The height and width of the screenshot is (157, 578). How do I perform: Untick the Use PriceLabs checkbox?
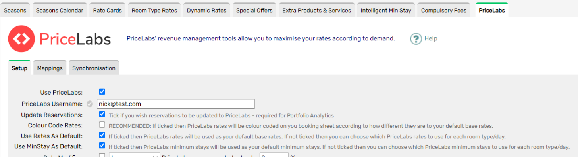pyautogui.click(x=102, y=92)
